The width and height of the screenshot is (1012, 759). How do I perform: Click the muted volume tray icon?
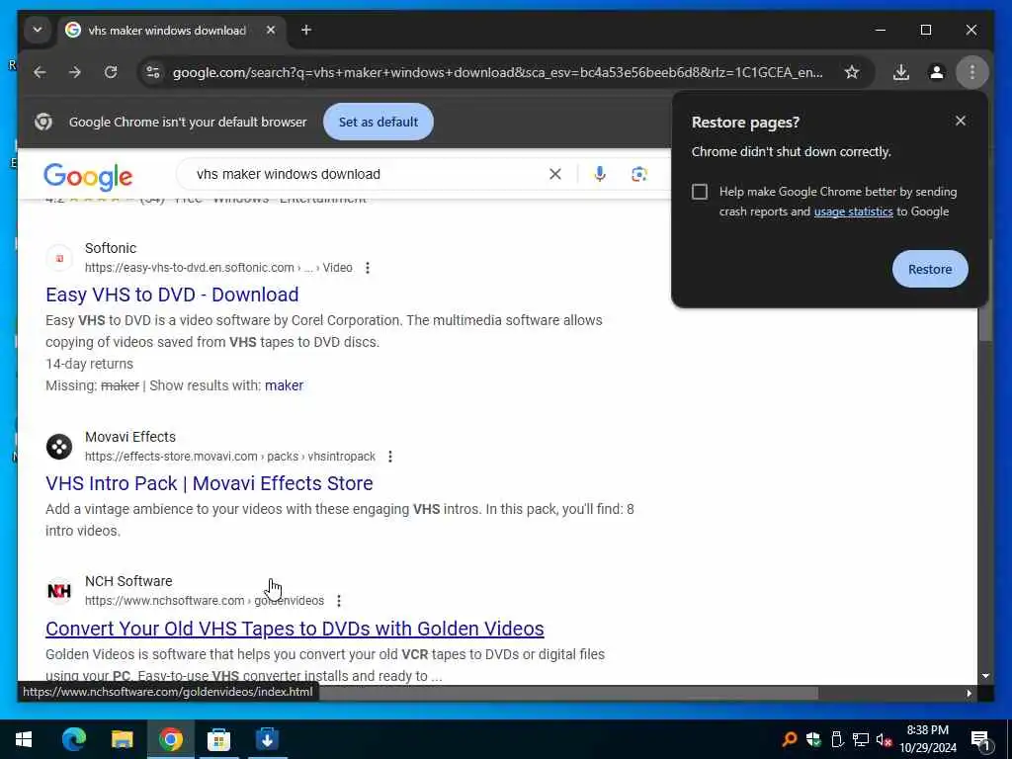pyautogui.click(x=883, y=739)
